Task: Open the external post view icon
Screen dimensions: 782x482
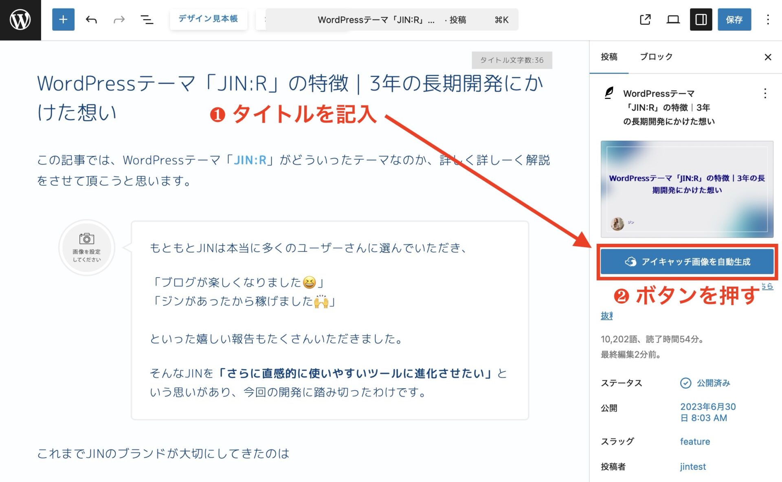Action: [x=645, y=20]
